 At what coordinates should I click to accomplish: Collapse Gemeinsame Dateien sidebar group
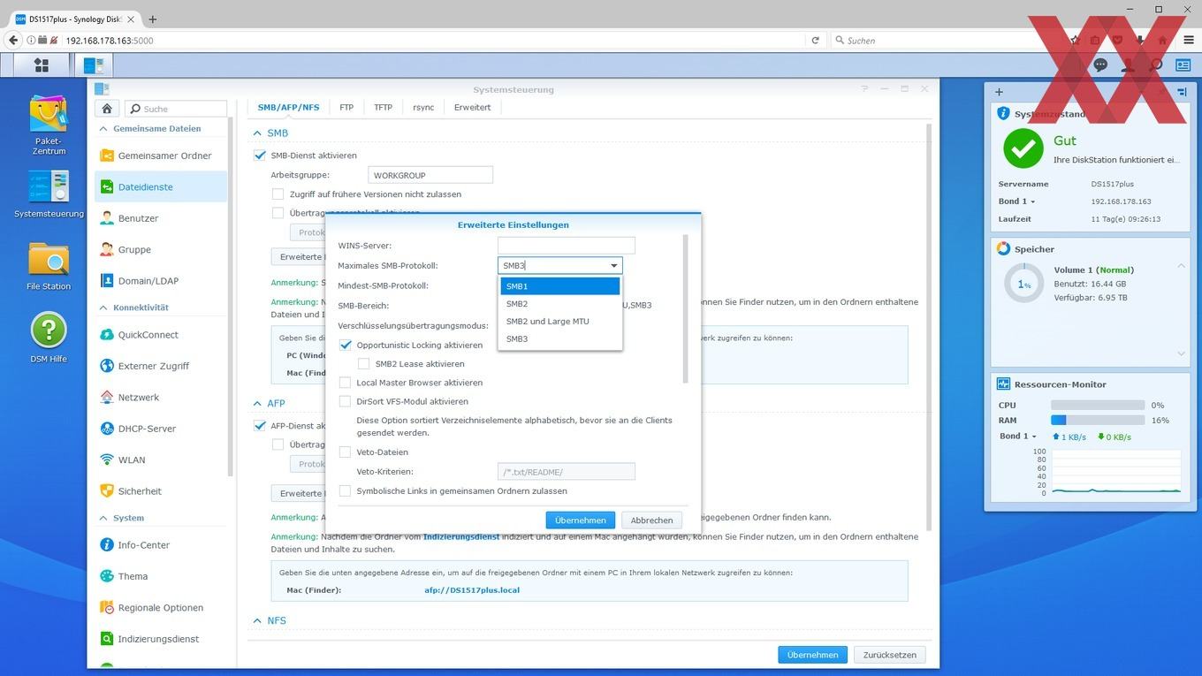coord(103,129)
